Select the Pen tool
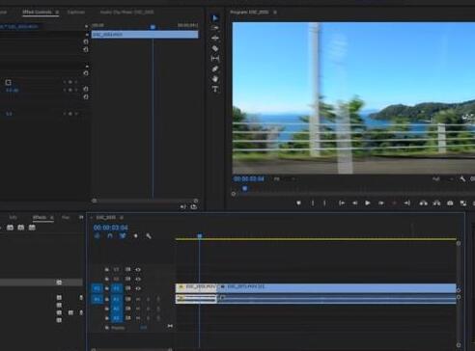The image size is (475, 351). pyautogui.click(x=215, y=68)
